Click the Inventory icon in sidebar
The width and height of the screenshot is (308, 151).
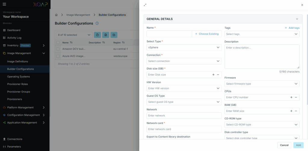[4, 45]
